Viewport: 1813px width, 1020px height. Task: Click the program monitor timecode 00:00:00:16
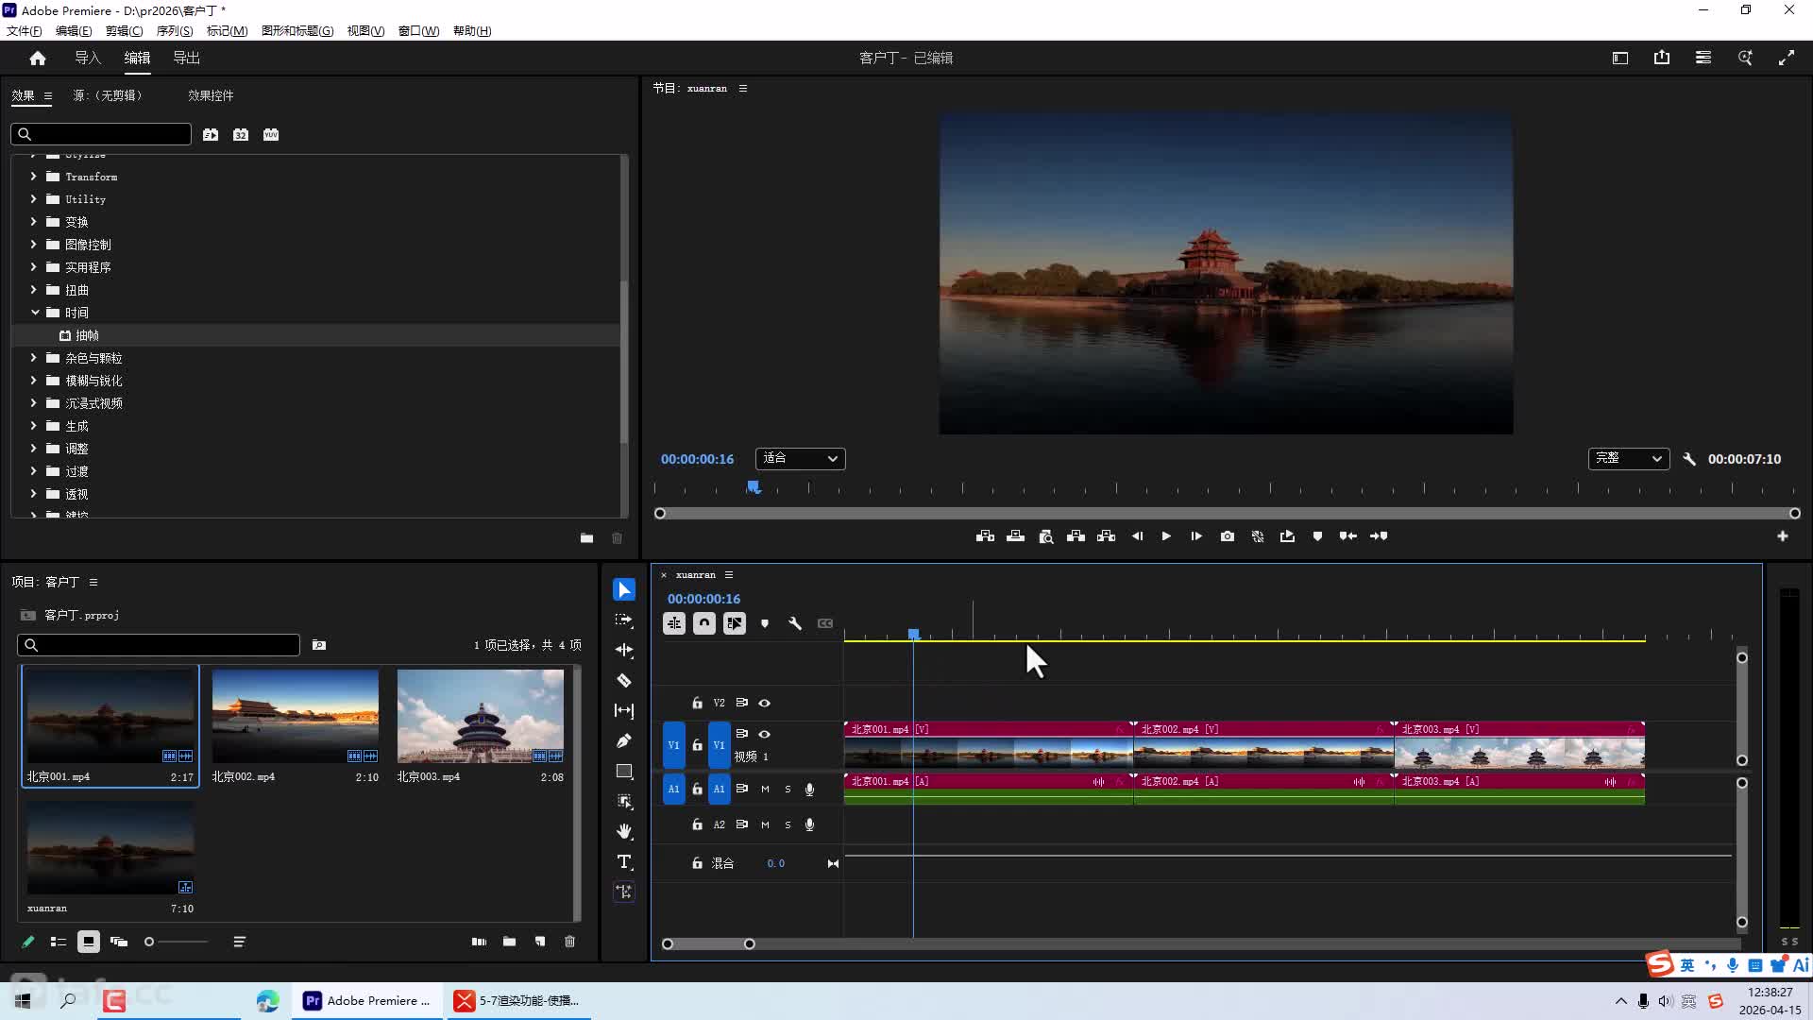coord(697,459)
